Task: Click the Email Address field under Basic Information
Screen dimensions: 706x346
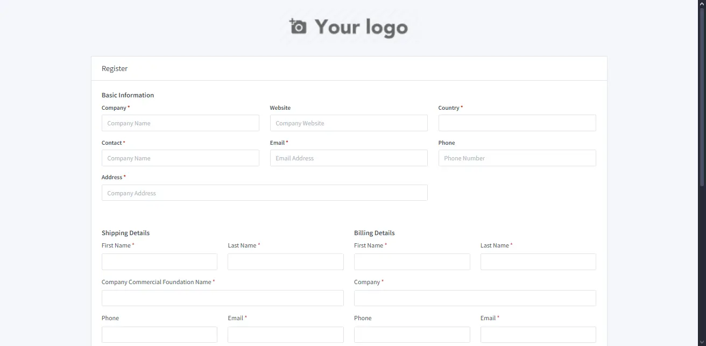Action: (x=349, y=158)
